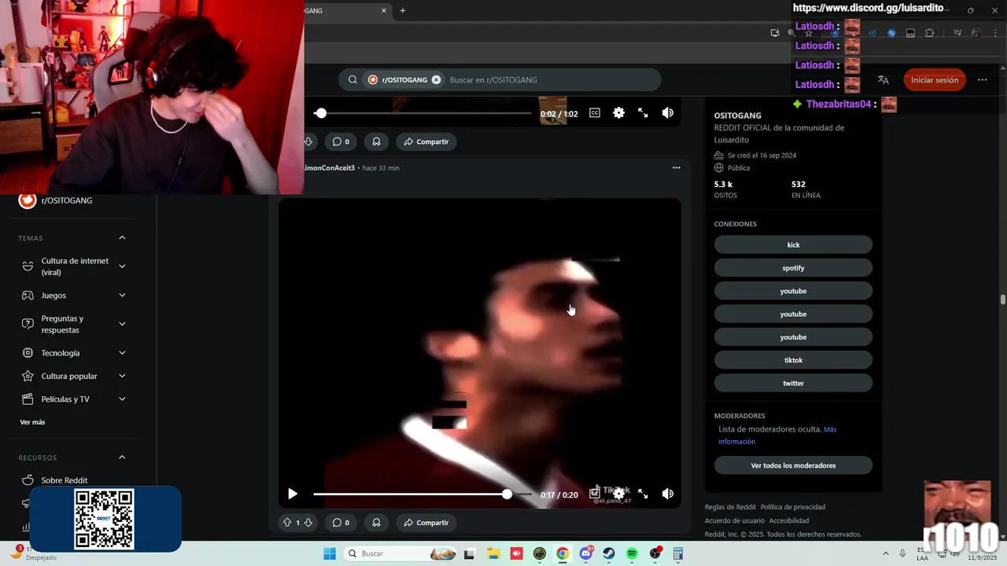The image size is (1007, 566).
Task: Open the Accesibilidad footer link
Action: (789, 520)
